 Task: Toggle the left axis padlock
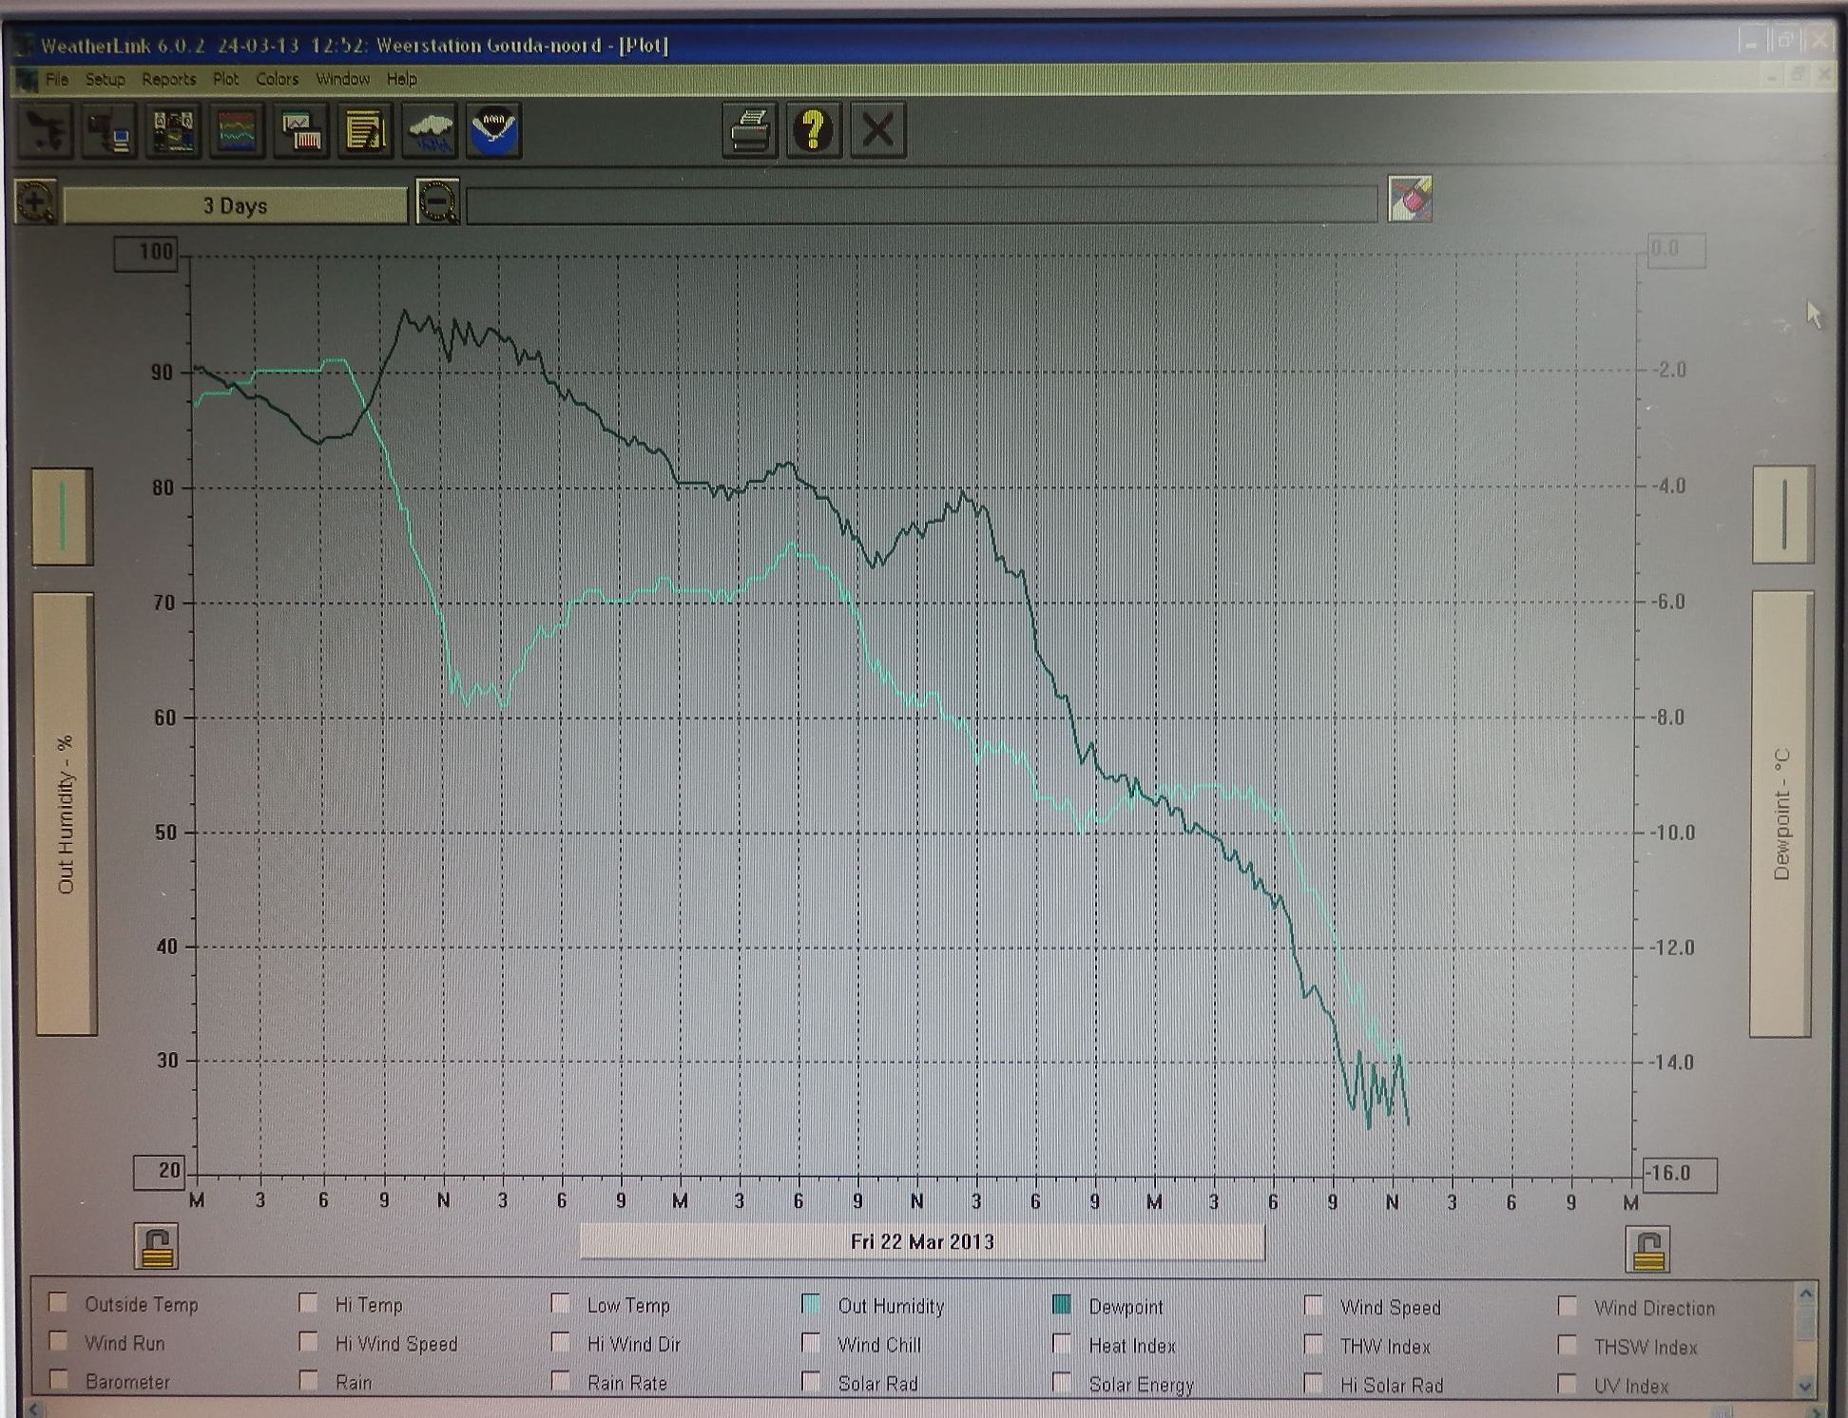pos(157,1247)
